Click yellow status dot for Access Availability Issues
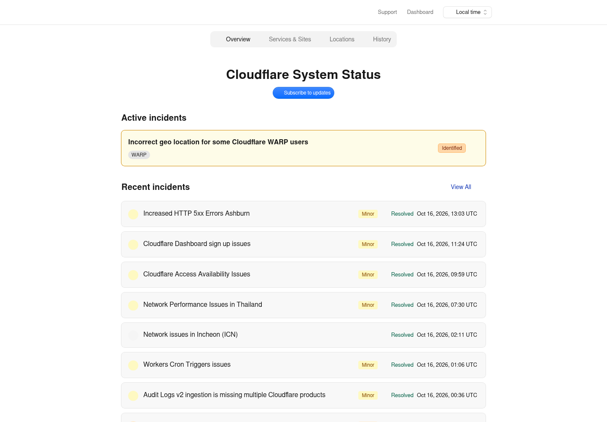 133,275
